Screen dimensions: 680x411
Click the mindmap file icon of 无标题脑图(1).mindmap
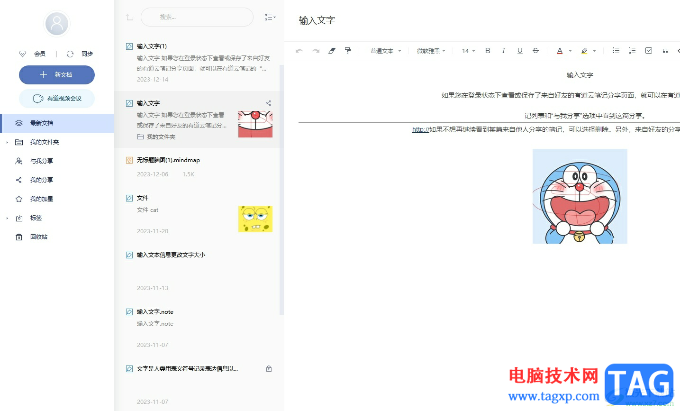(129, 160)
